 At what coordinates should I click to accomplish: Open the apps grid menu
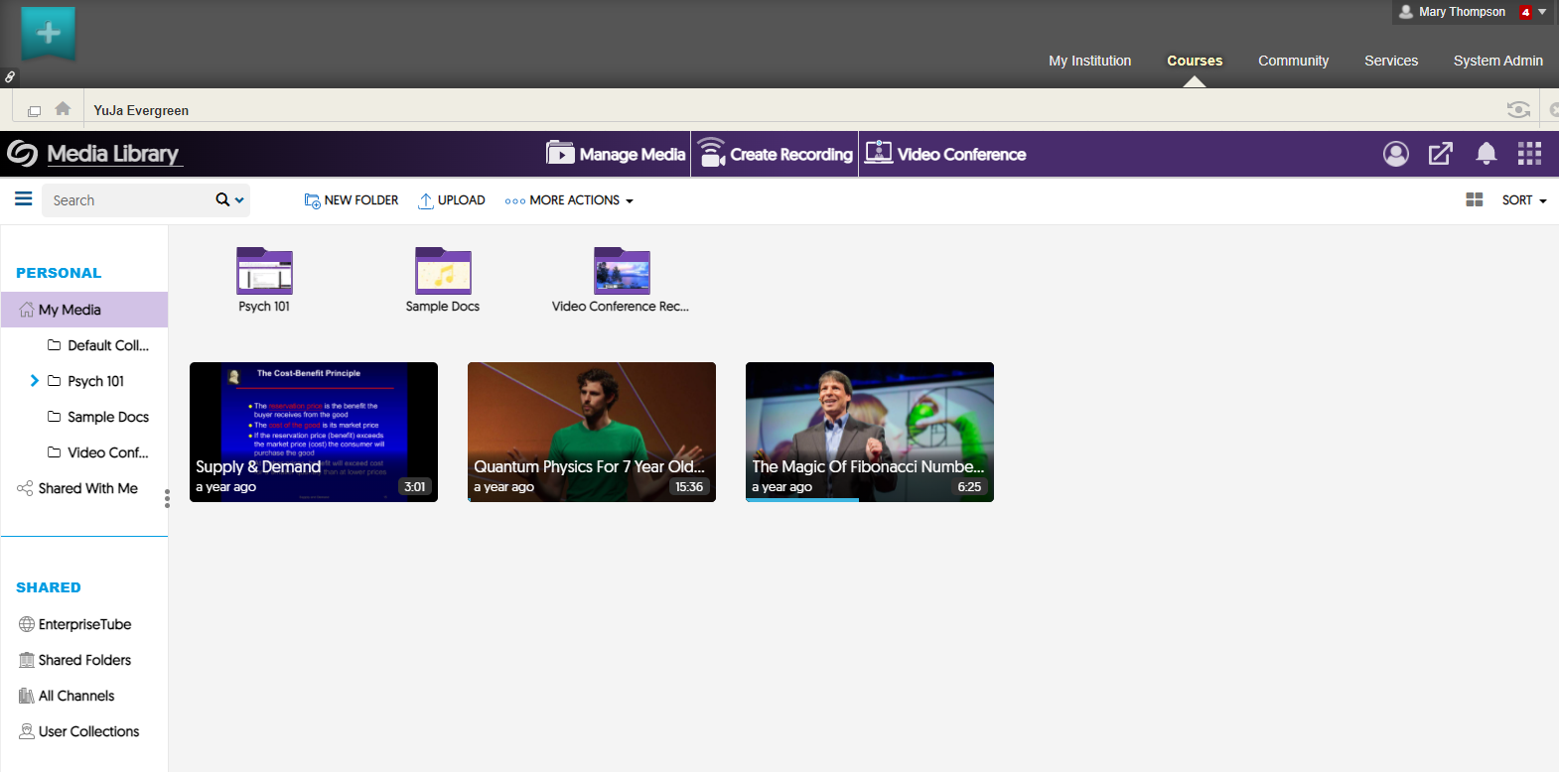[1529, 154]
